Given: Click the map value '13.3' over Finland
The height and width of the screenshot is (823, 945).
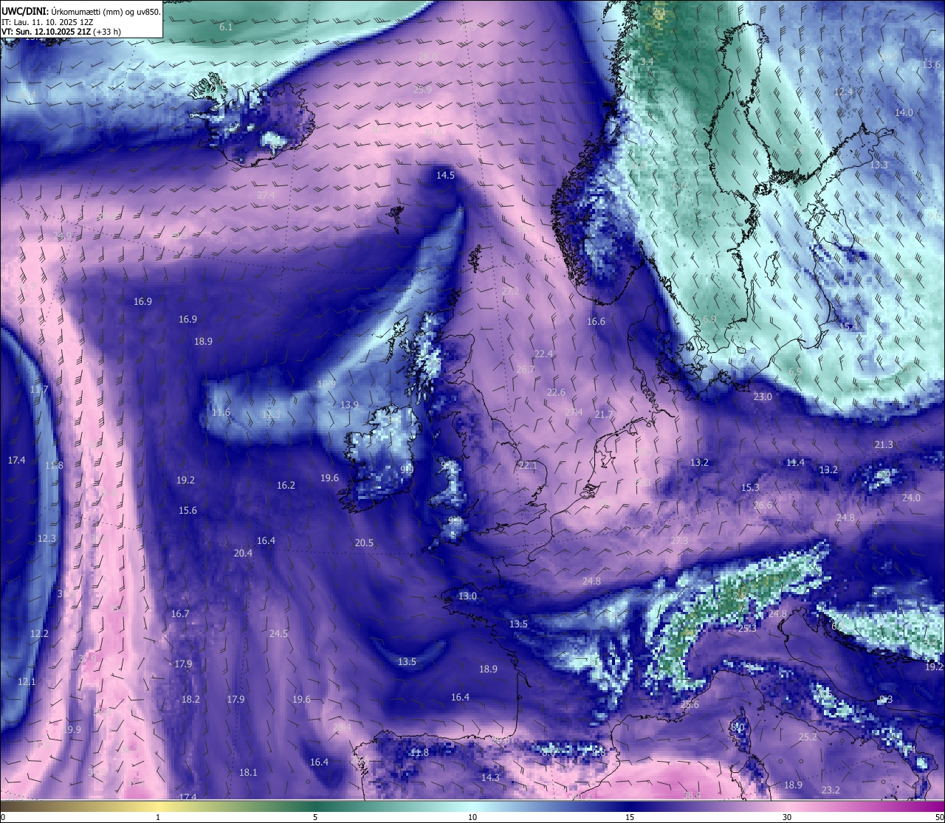Looking at the screenshot, I should coord(879,165).
